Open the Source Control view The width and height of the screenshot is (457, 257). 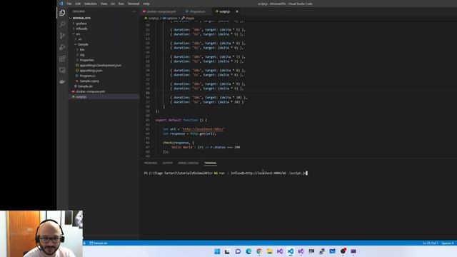click(62, 36)
